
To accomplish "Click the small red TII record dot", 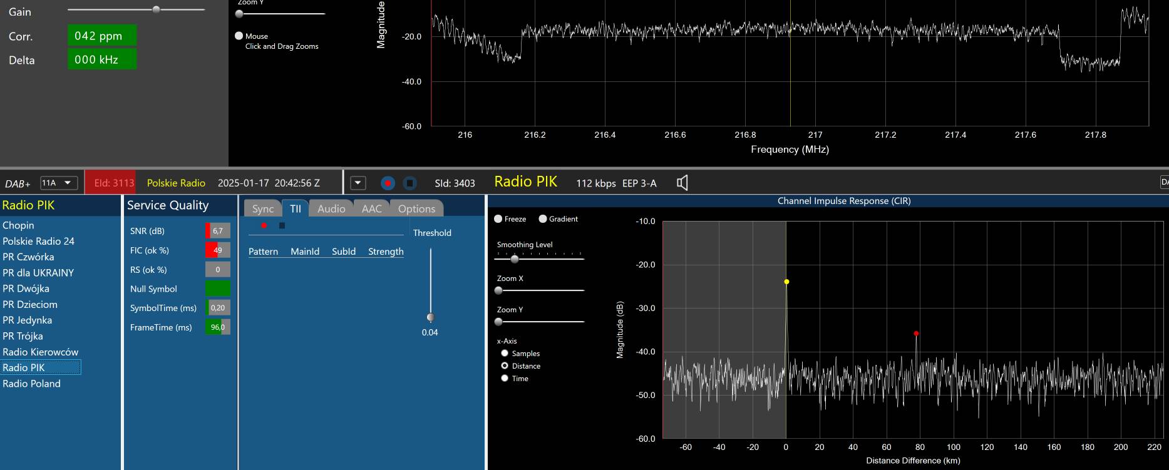I will [264, 225].
